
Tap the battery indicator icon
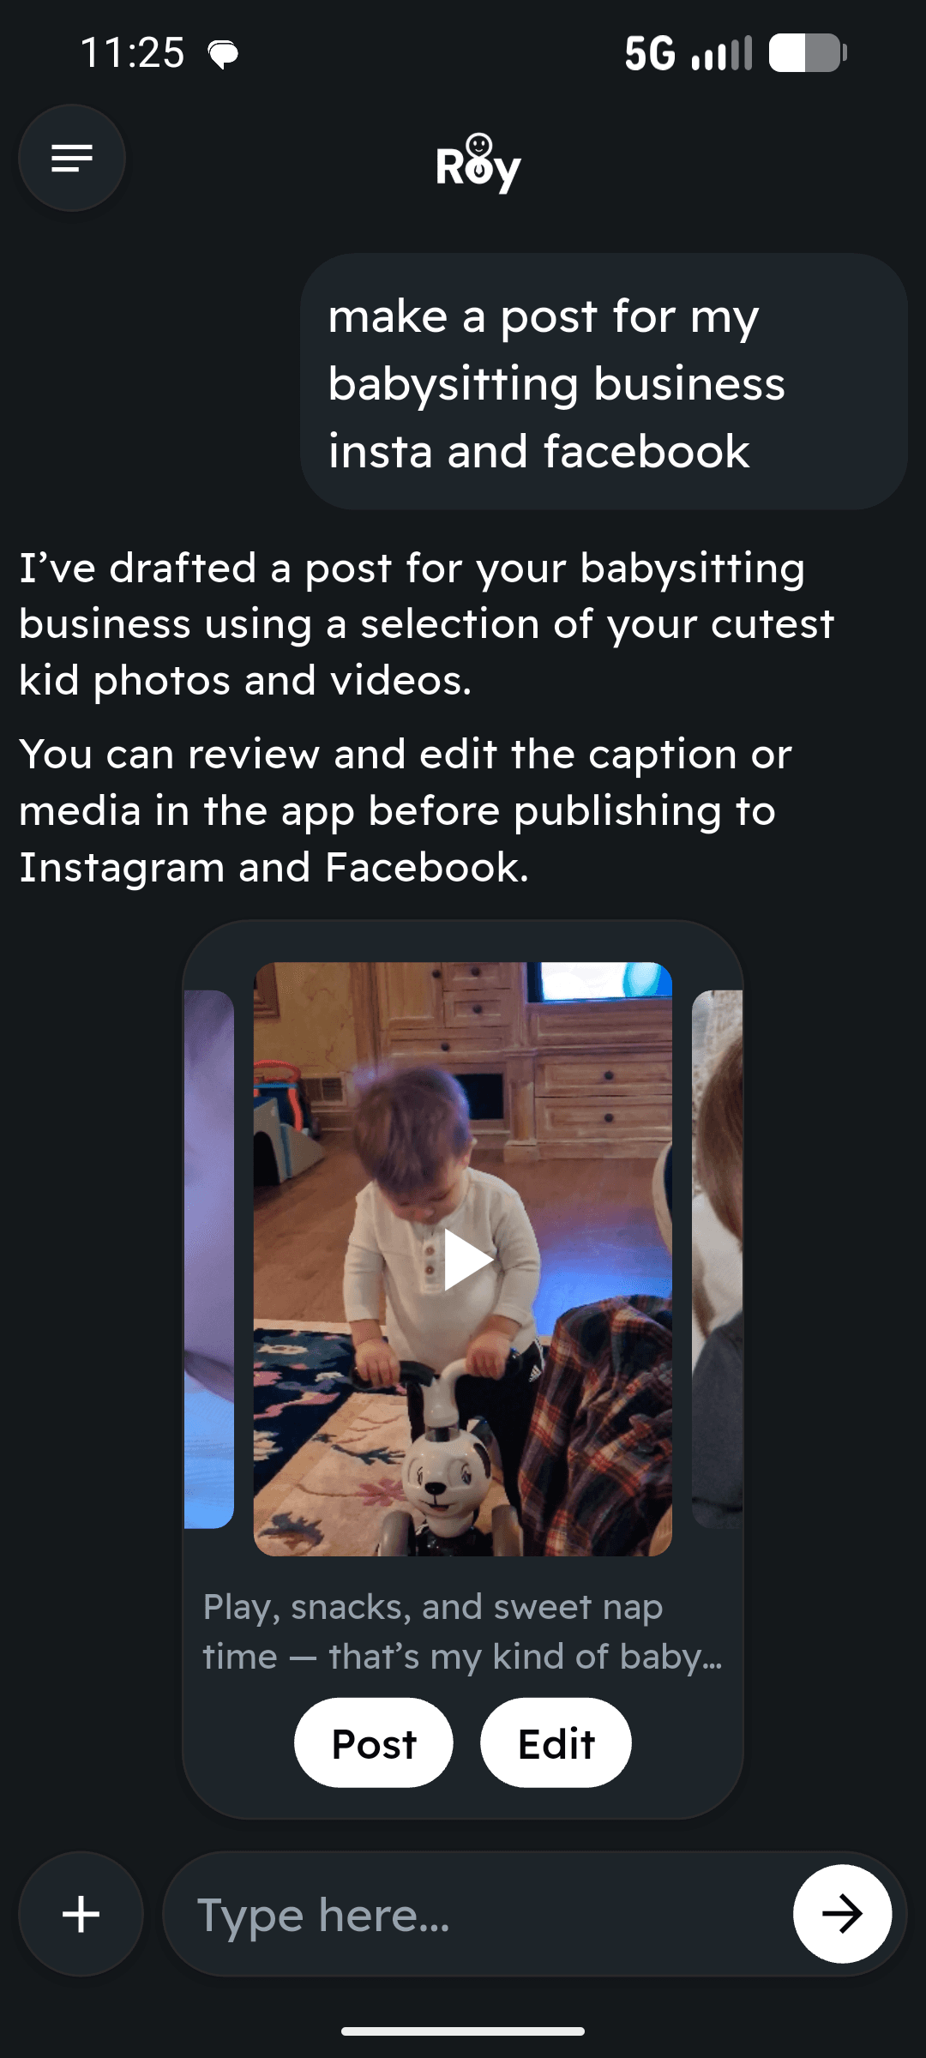coord(808,53)
